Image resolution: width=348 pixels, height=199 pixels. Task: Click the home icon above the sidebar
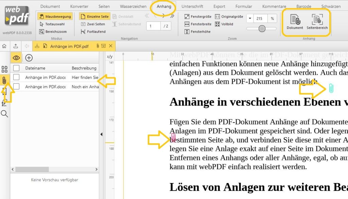[x=4, y=46]
